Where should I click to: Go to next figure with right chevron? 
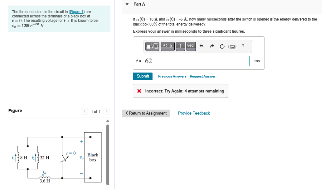pos(106,111)
